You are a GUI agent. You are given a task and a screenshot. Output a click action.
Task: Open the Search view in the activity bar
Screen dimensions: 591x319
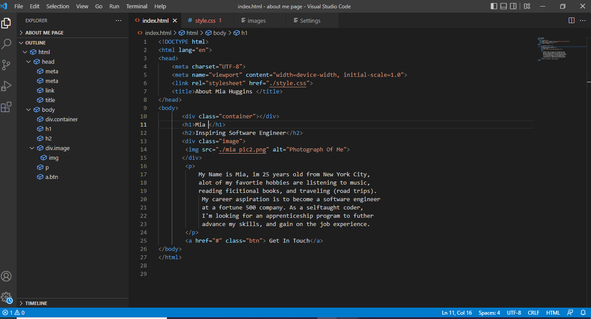6,44
